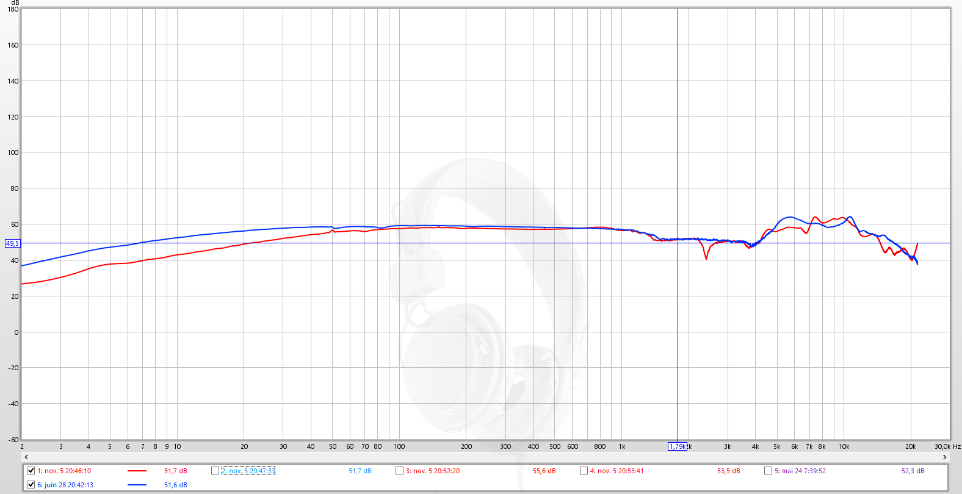962x494 pixels.
Task: Tick the checkbox for trace 4 nov. 5 20:53:41
Action: coord(584,471)
